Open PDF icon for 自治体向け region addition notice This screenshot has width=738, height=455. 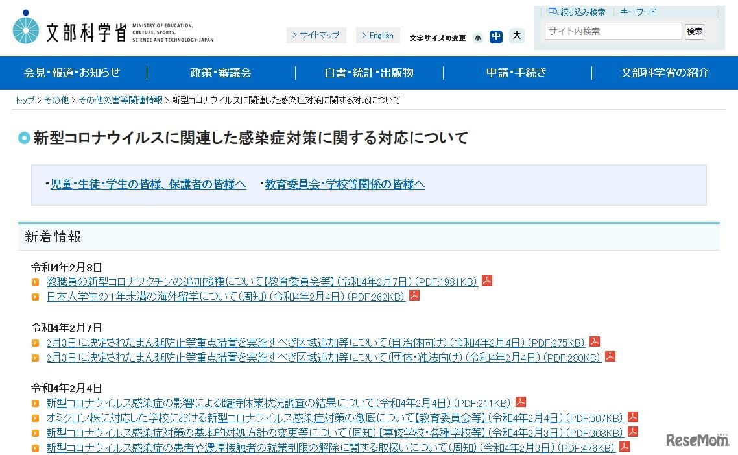pos(593,341)
